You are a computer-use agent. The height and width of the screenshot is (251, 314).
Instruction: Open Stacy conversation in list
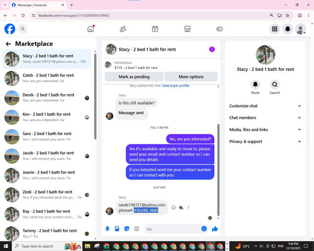coord(46,59)
